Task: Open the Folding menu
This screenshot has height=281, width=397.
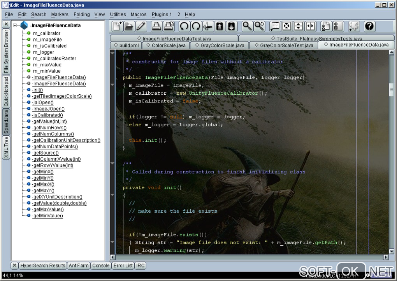Action: click(81, 14)
